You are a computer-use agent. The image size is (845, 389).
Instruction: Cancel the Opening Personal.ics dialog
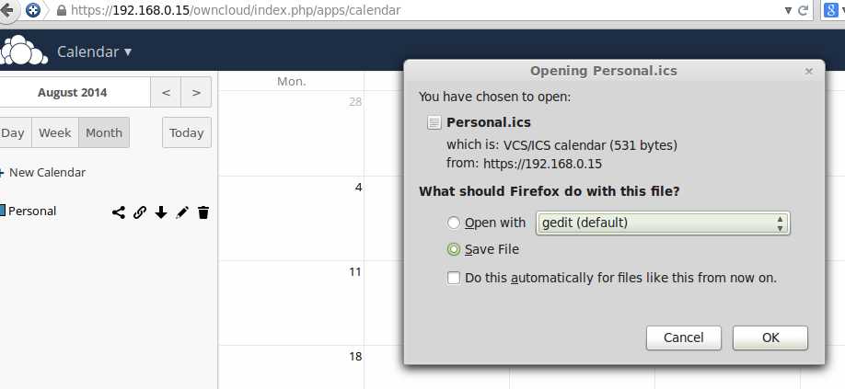click(684, 338)
